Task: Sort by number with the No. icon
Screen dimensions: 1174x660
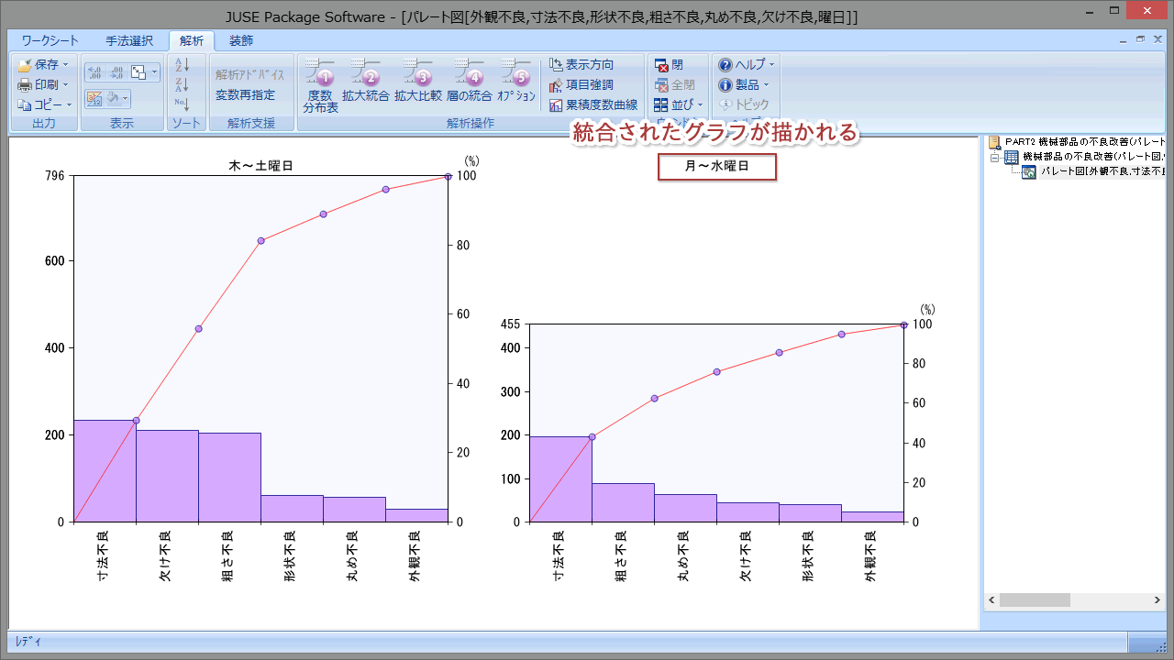Action: tap(182, 104)
